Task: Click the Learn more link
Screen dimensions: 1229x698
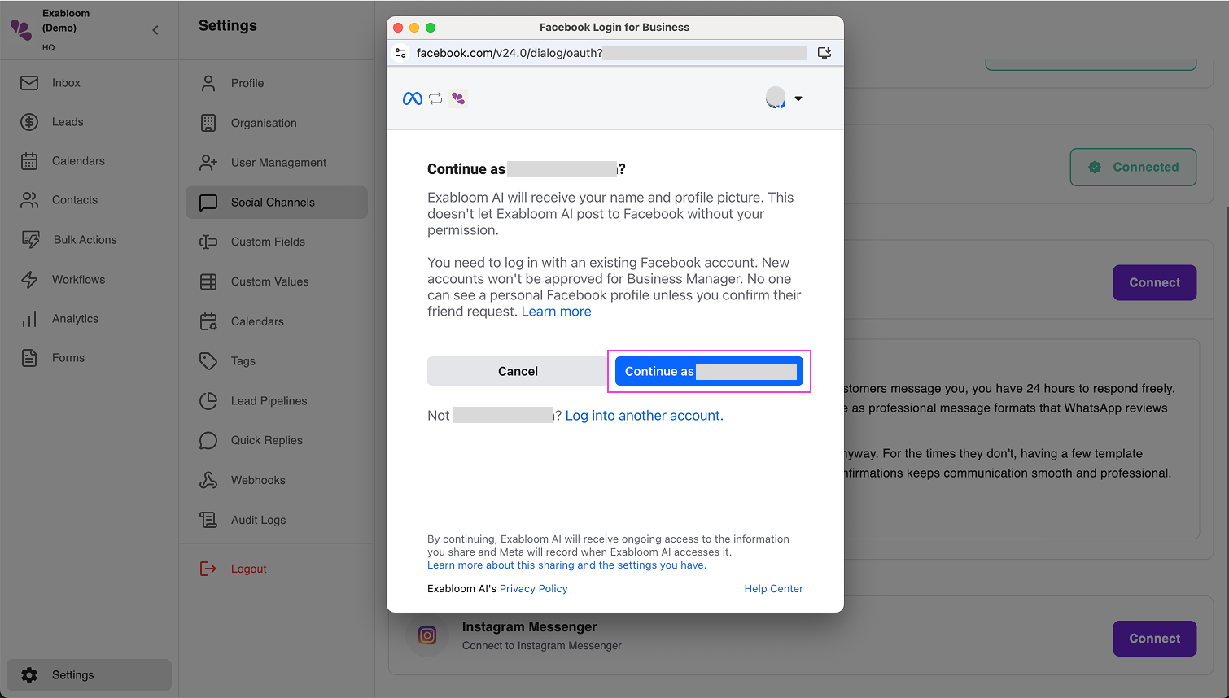Action: (x=556, y=311)
